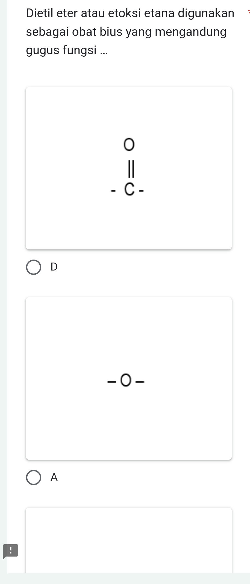The image size is (250, 584).
Task: Click the O letter in ether image
Action: point(126,381)
